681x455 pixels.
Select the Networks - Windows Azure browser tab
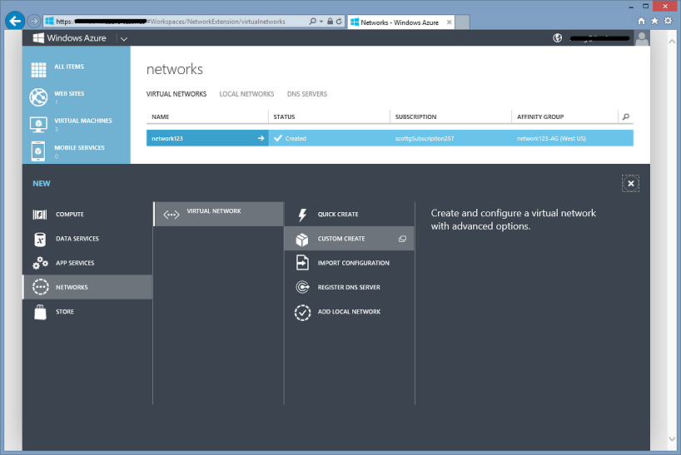(x=400, y=22)
